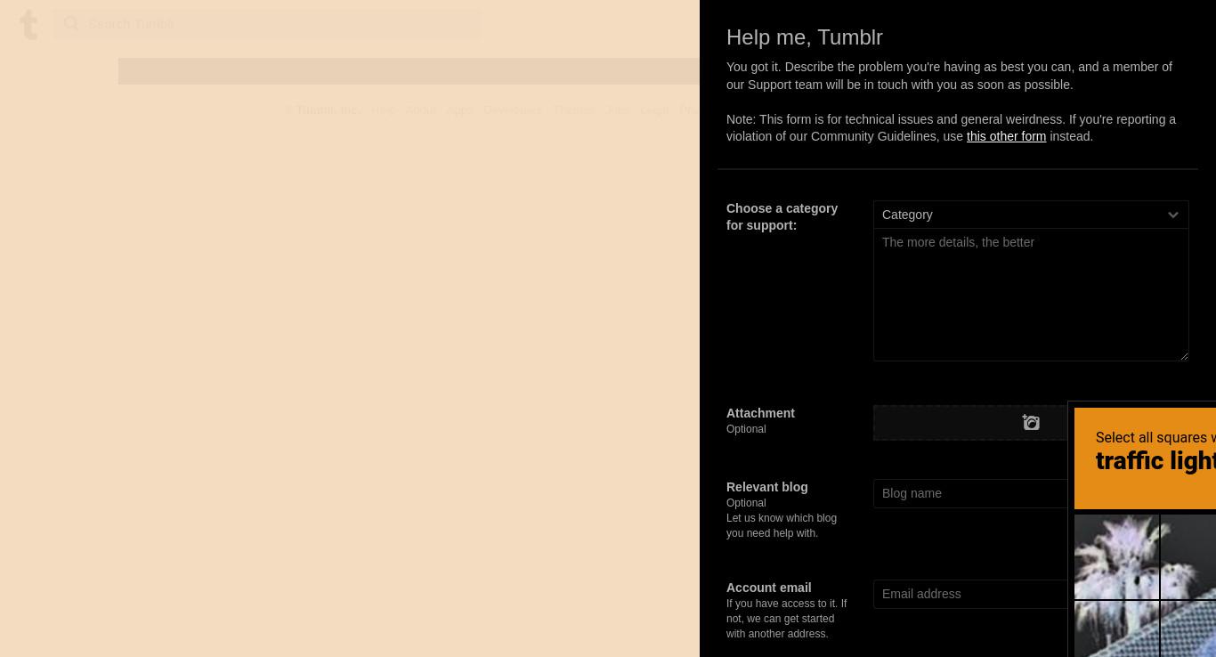Open the Developers footer link
Screen dimensions: 1216x657
[513, 110]
